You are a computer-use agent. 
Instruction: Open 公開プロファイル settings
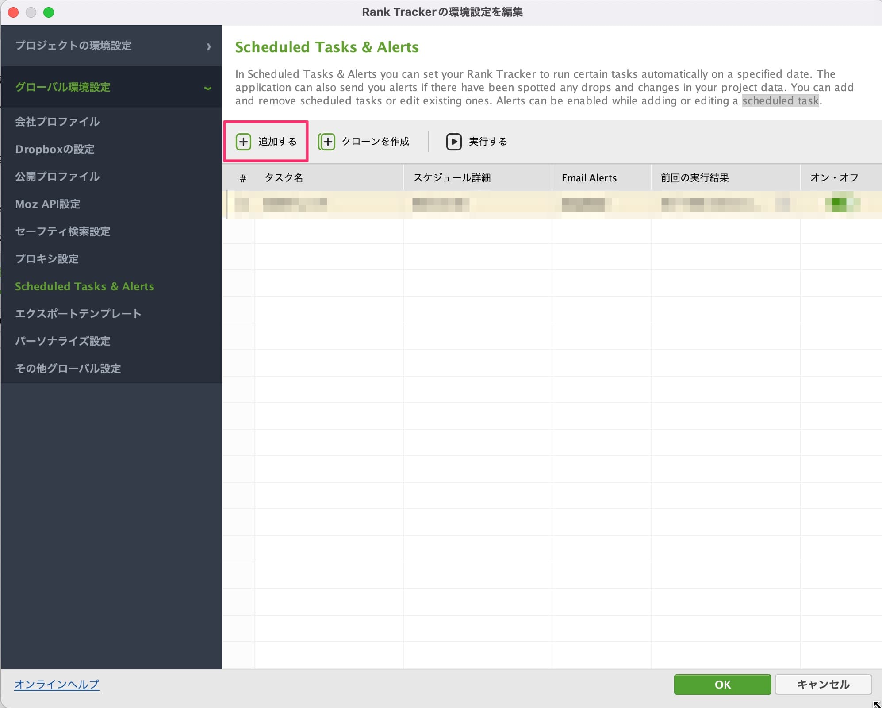[x=57, y=177]
